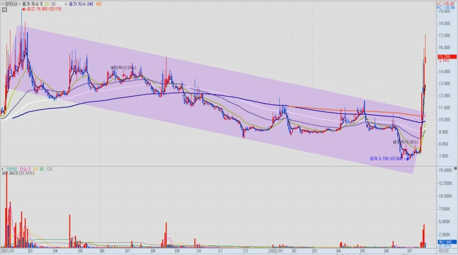This screenshot has height=255, width=458.
Task: Toggle the checkbox beside the 알지사 stock name
Action: (x=3, y=4)
